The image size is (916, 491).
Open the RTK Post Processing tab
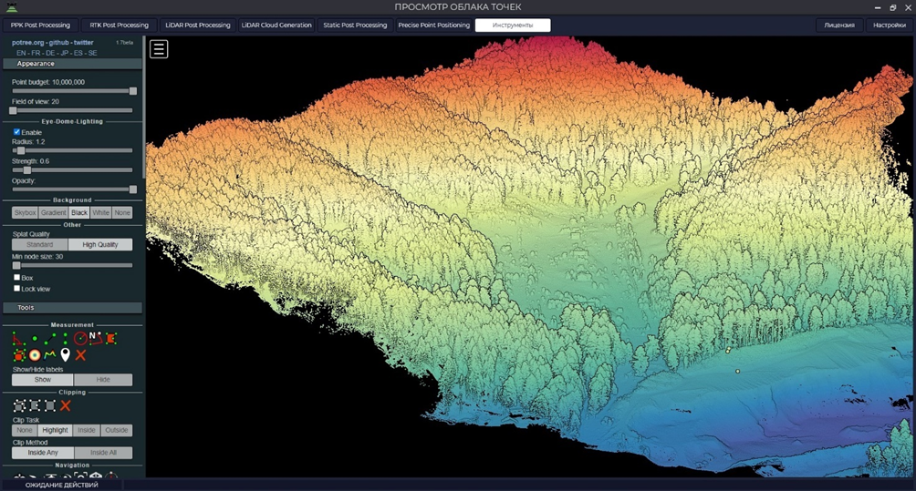[x=120, y=26]
